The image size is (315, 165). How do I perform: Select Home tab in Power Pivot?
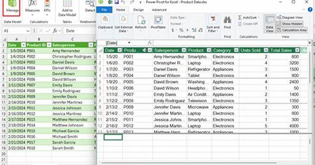120,10
